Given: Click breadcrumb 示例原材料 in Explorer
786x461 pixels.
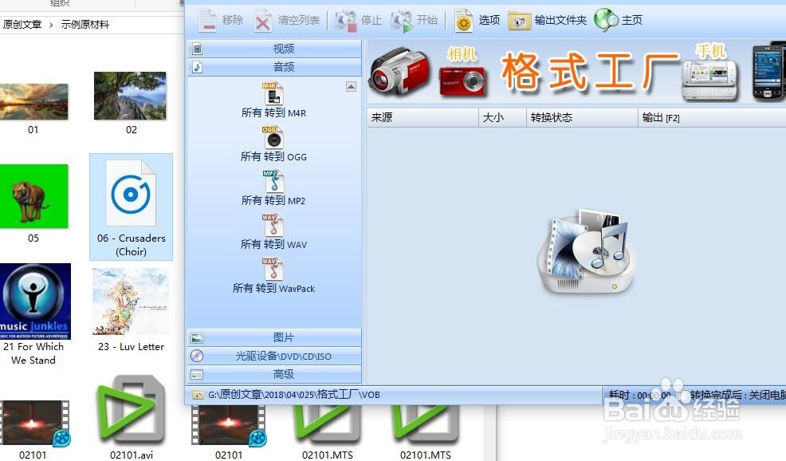Looking at the screenshot, I should point(84,25).
